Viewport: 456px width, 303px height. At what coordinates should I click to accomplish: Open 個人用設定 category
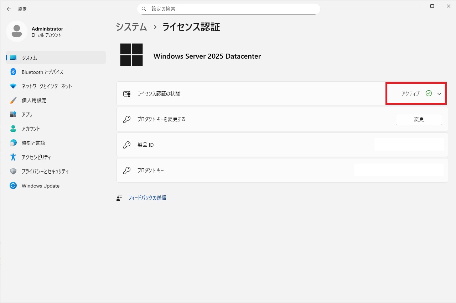pyautogui.click(x=56, y=100)
